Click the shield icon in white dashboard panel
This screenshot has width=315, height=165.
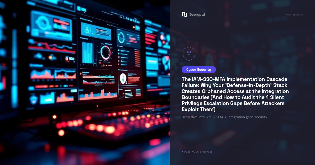(x=122, y=78)
